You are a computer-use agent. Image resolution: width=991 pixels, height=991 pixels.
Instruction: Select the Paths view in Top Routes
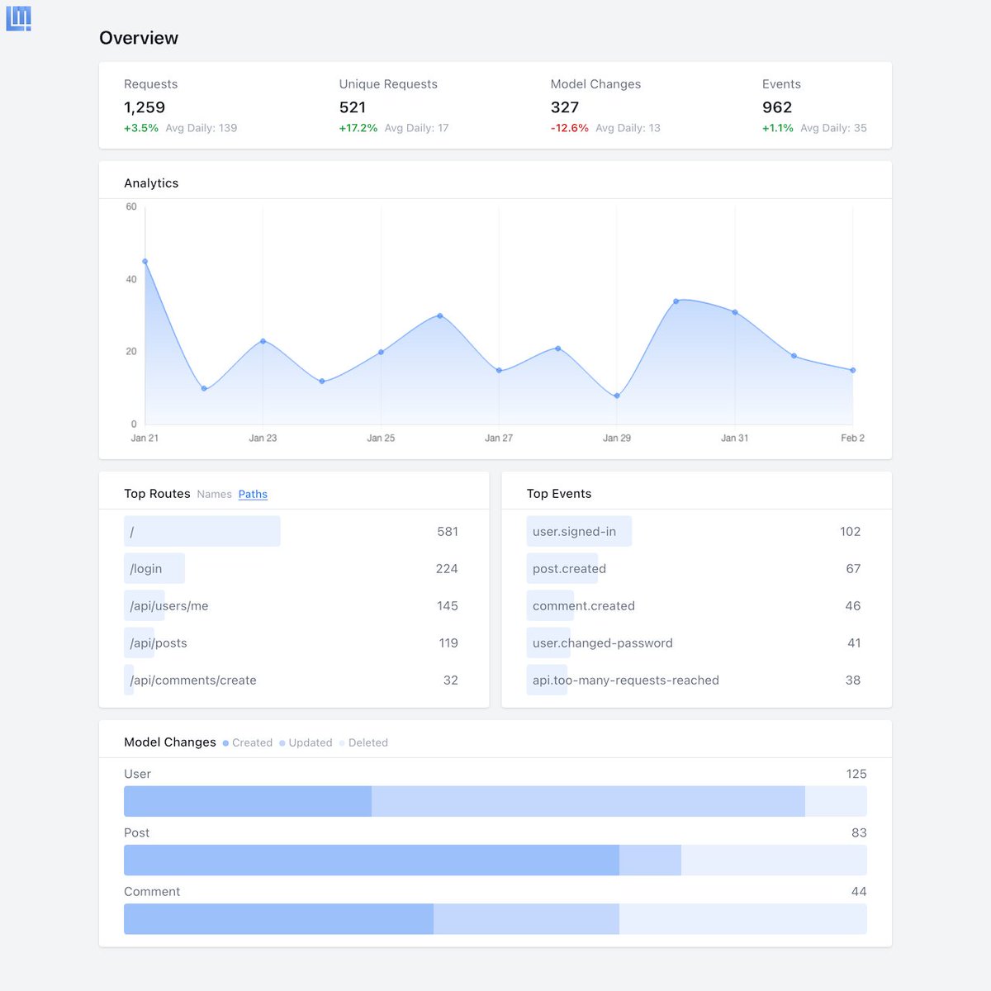click(x=253, y=494)
